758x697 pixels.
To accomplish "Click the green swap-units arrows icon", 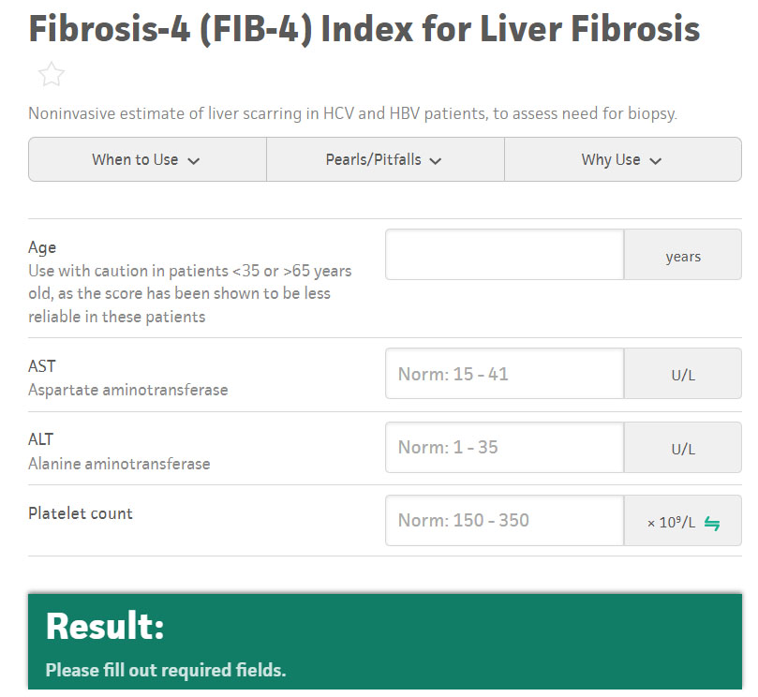I will tap(712, 523).
